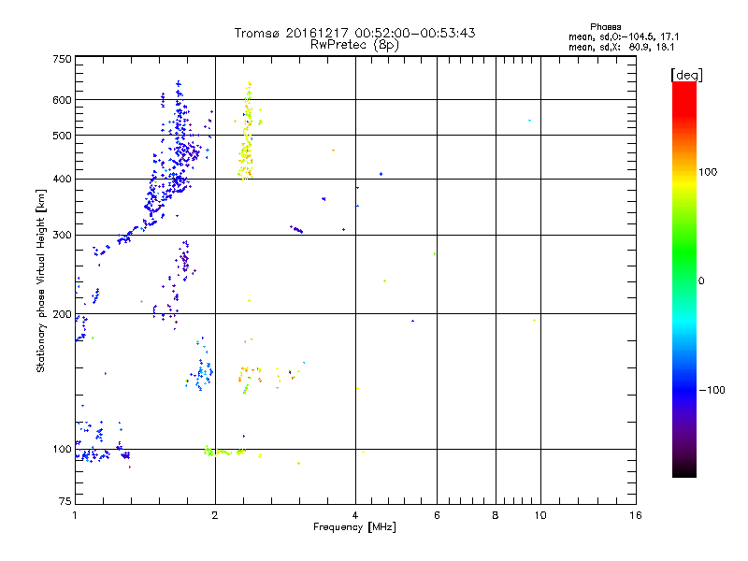Viewport: 748px width, 561px height.
Task: Click the x-axis tick label '4'
Action: [x=355, y=515]
